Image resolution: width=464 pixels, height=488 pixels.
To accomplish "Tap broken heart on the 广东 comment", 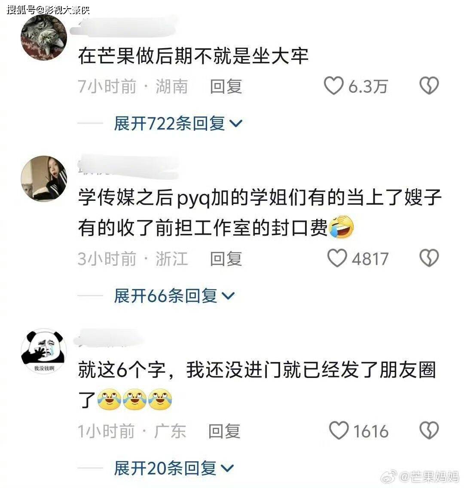I will 429,430.
